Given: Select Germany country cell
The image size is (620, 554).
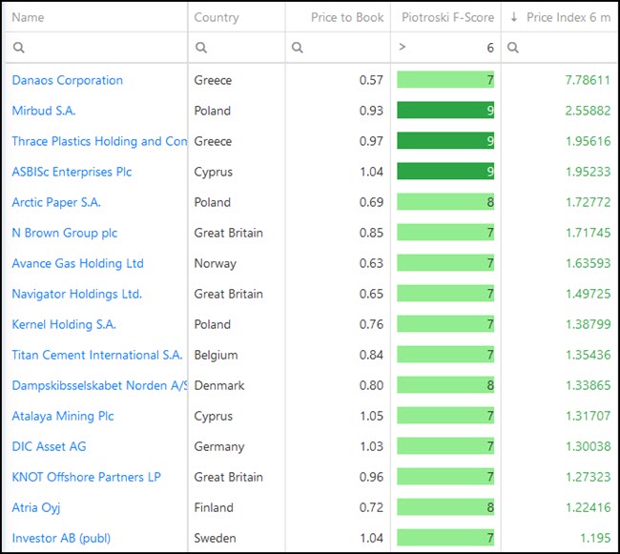Looking at the screenshot, I should [x=219, y=446].
